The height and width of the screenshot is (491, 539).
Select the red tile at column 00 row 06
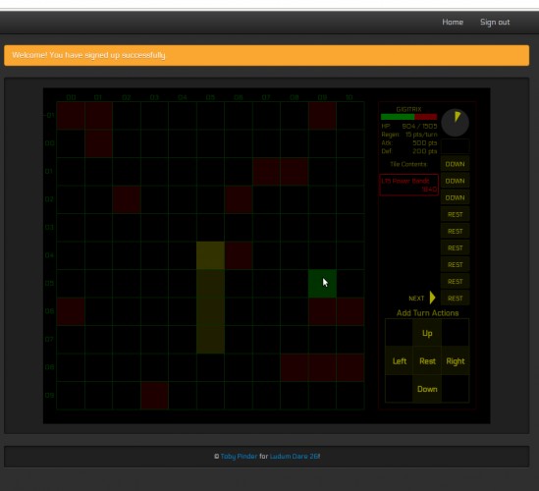[71, 311]
